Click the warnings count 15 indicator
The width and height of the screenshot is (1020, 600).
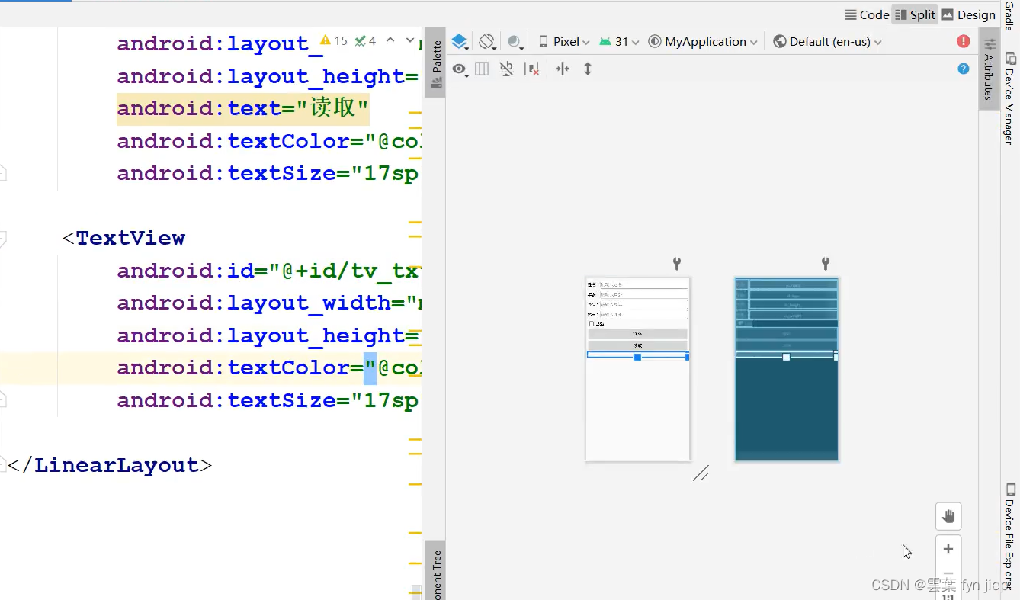[x=334, y=40]
